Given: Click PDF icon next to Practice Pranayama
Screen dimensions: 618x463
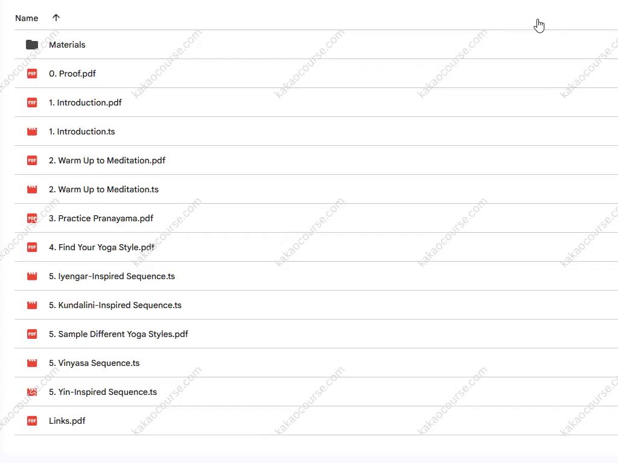Looking at the screenshot, I should click(32, 218).
